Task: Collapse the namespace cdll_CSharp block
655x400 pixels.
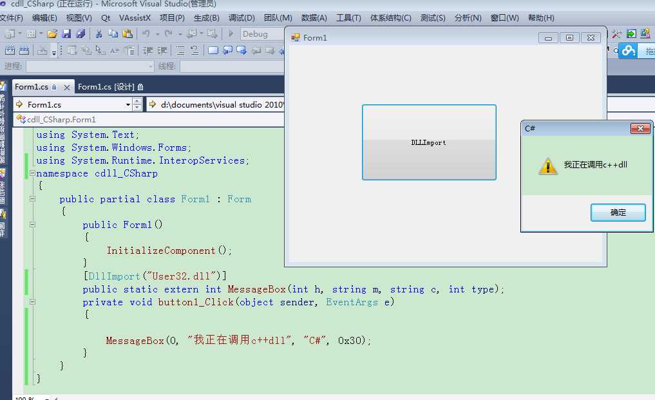Action: point(32,173)
